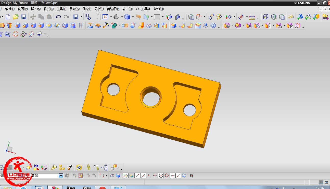Click the taskbar clock showing 17:16

click(x=320, y=188)
